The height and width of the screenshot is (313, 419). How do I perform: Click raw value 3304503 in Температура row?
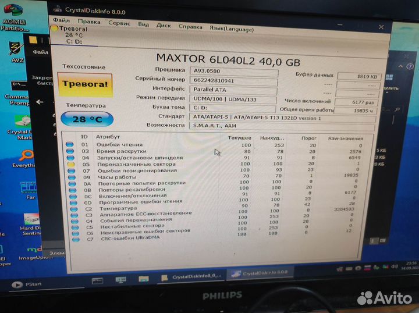344,209
